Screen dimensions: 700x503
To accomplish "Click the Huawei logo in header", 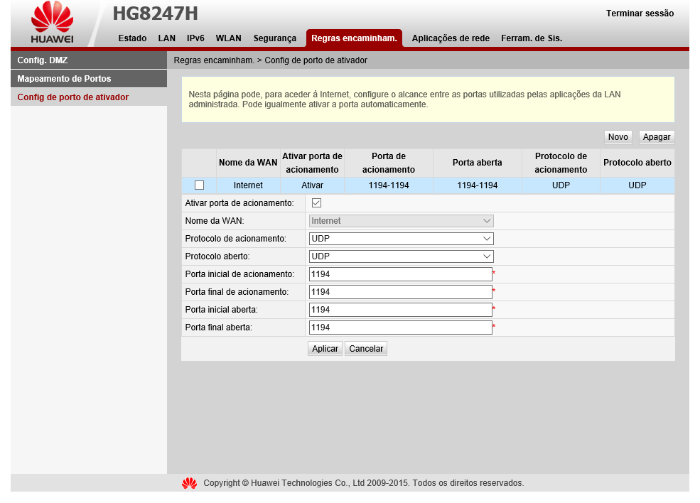I will coord(52,23).
